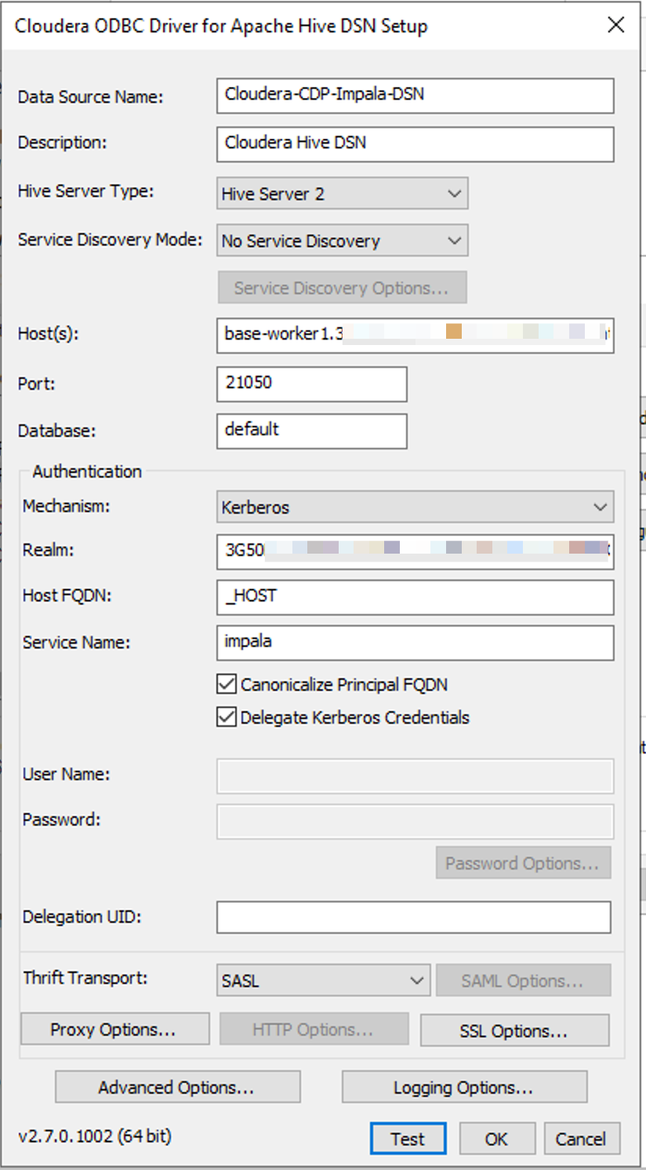
Task: Focus the Description text field
Action: pos(415,144)
